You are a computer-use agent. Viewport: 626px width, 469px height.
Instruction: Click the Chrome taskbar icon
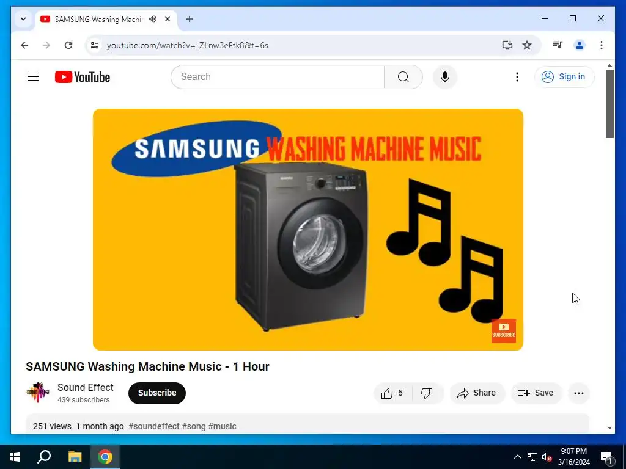(x=105, y=457)
